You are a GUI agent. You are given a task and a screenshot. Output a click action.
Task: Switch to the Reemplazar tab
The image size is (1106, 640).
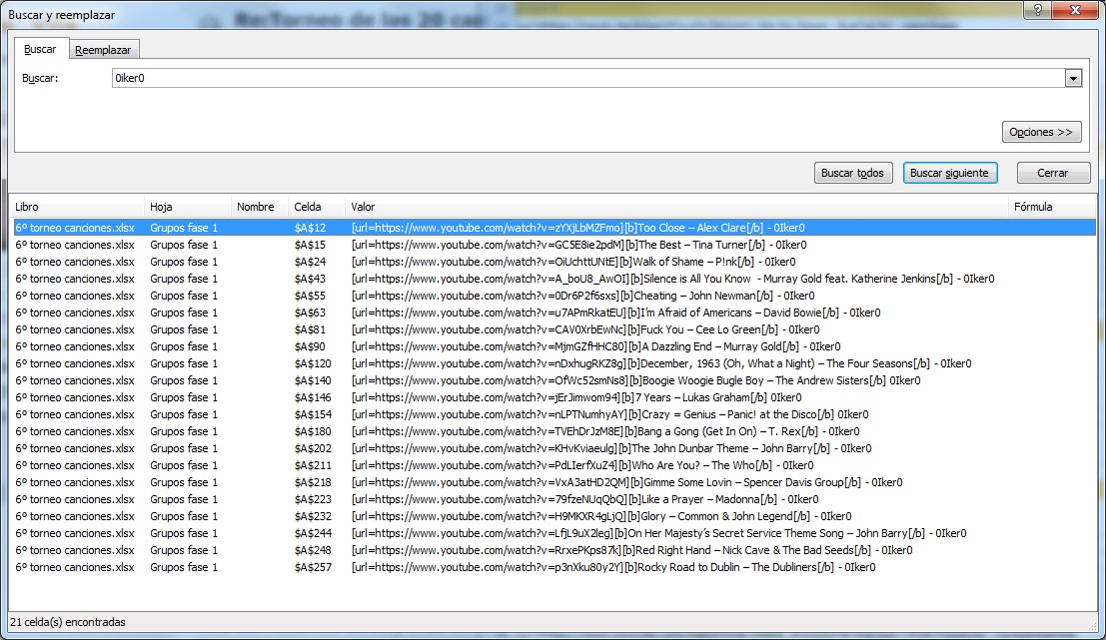pos(103,49)
